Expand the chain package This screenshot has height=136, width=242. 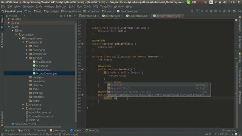(x=27, y=46)
